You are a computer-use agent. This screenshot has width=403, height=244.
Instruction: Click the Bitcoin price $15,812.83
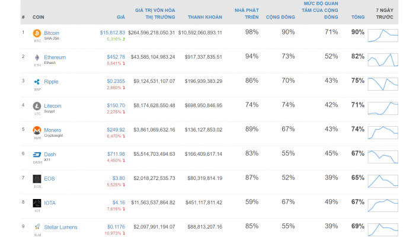pyautogui.click(x=113, y=33)
